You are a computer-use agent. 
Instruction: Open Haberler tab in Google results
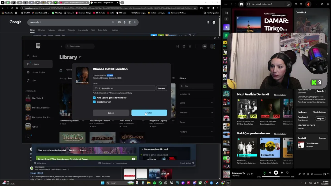pyautogui.click(x=51, y=30)
